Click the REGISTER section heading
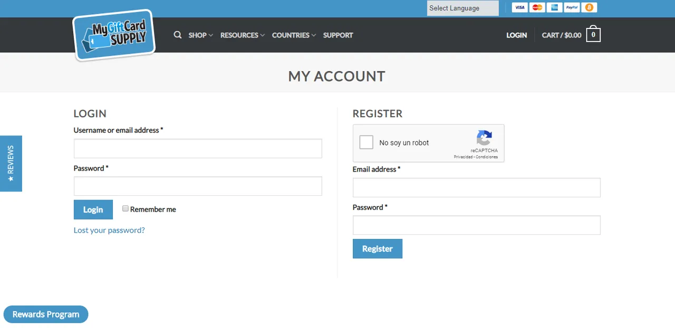 click(x=378, y=114)
